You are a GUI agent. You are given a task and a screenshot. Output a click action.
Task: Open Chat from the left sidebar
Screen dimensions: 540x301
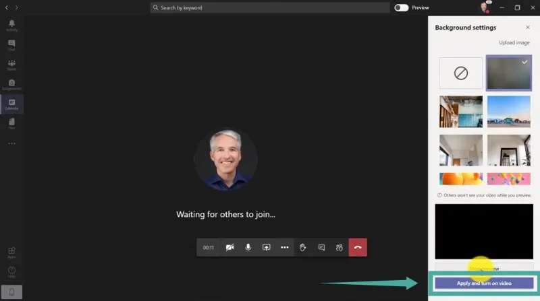(11, 45)
